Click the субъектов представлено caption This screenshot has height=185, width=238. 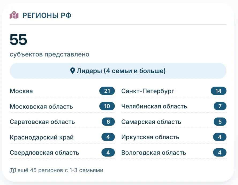pos(50,54)
